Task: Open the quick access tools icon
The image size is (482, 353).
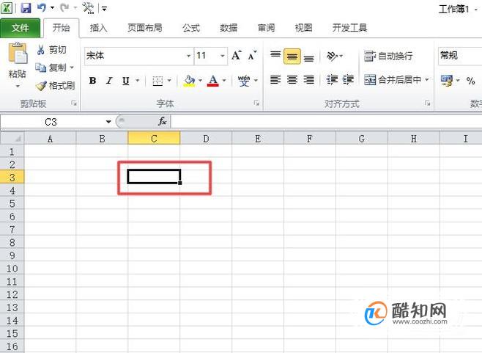Action: pyautogui.click(x=88, y=8)
